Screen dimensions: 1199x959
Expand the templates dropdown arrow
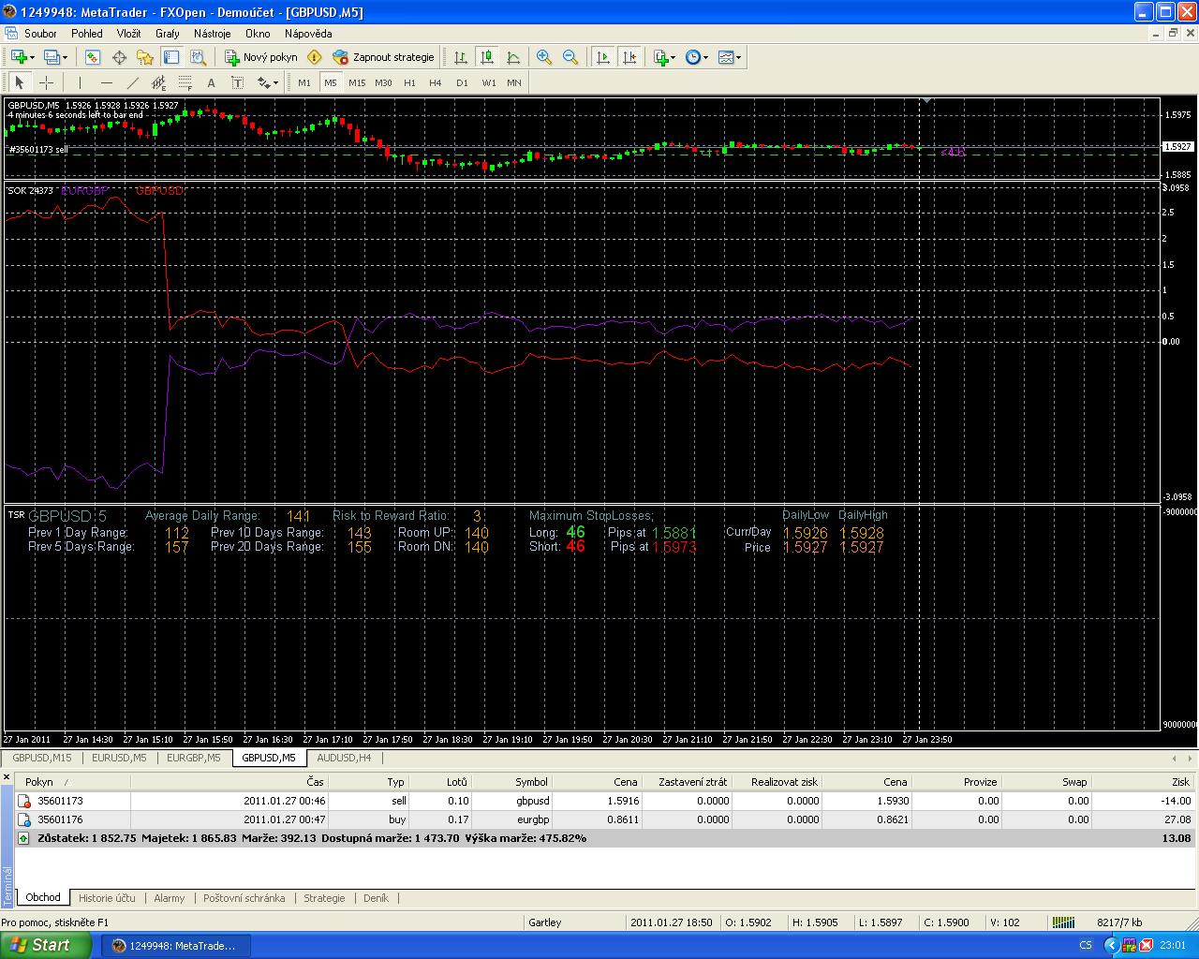[739, 57]
